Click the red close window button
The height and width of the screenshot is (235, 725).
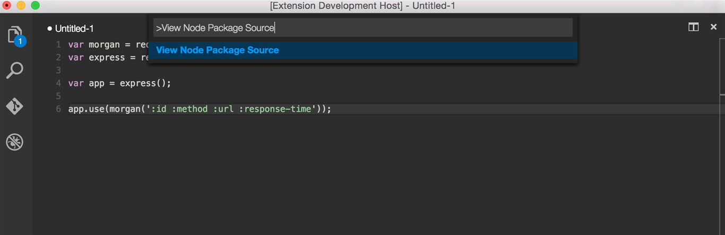[7, 6]
